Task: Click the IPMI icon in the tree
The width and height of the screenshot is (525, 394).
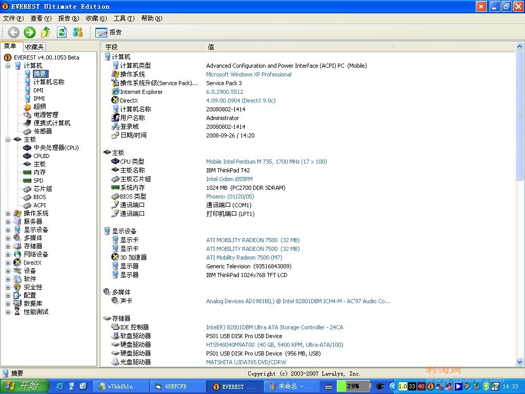Action: tap(28, 98)
